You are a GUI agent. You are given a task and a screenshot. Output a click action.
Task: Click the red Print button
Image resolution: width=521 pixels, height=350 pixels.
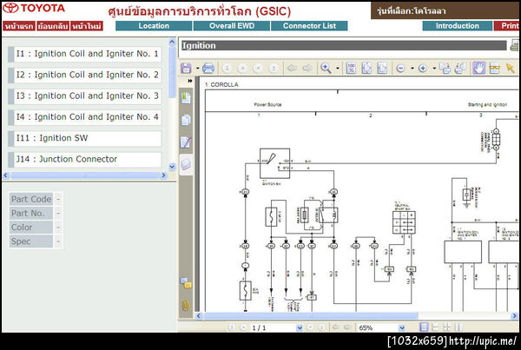[x=507, y=26]
